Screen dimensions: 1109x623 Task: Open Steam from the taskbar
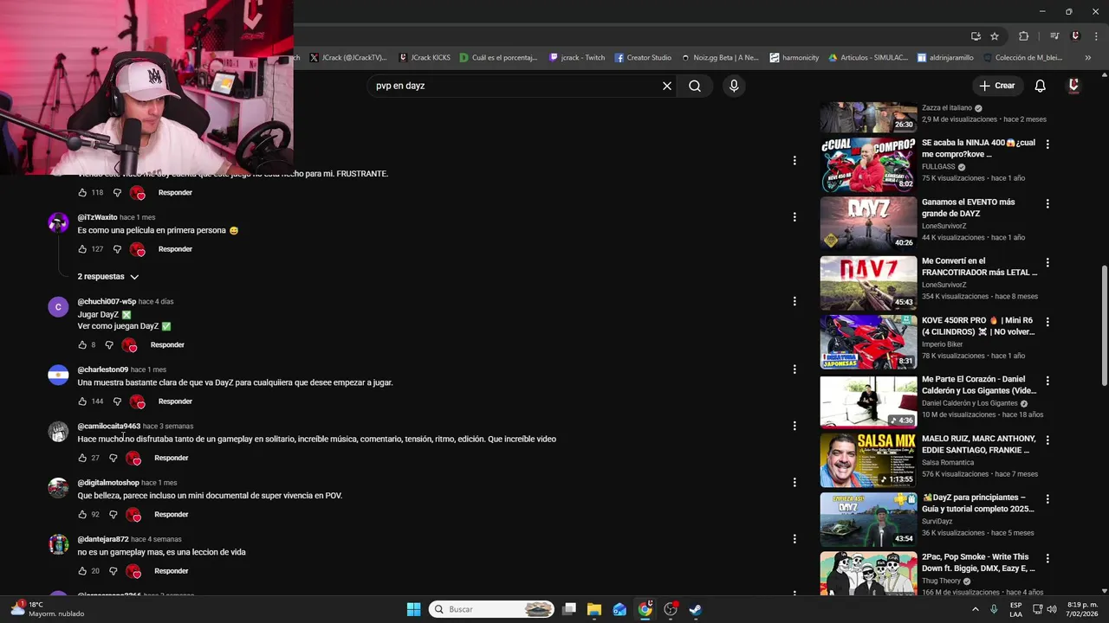click(x=695, y=609)
